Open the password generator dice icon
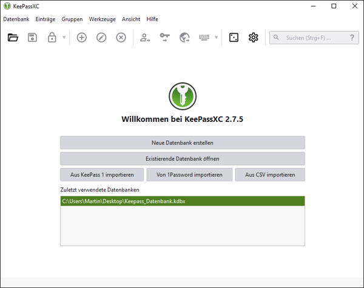364x288 pixels. tap(234, 38)
